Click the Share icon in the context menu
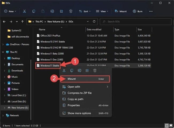The image size is (174, 128). click(87, 71)
